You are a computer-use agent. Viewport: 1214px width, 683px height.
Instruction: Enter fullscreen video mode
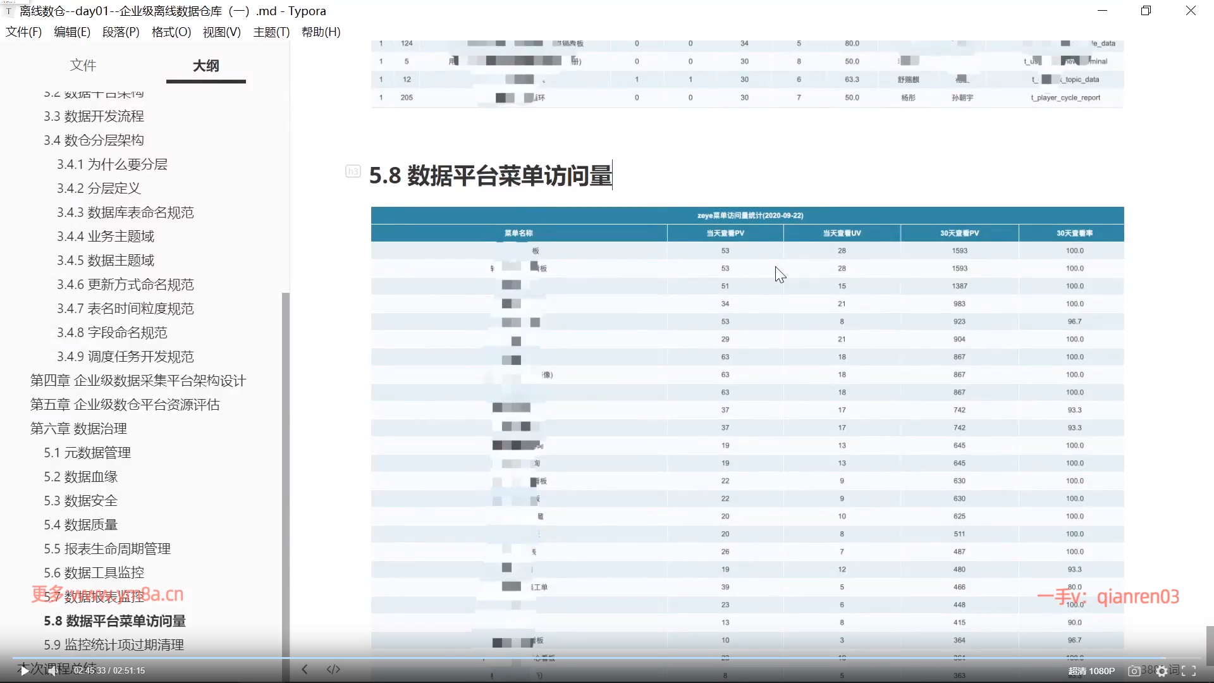click(x=1189, y=671)
